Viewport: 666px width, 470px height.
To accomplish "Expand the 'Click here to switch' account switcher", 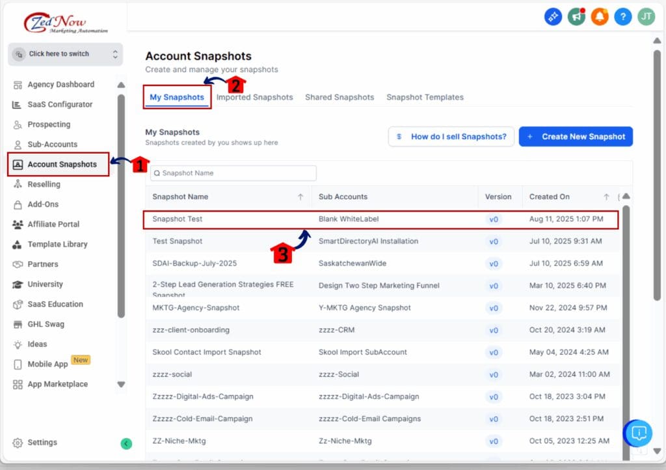I will pyautogui.click(x=65, y=54).
